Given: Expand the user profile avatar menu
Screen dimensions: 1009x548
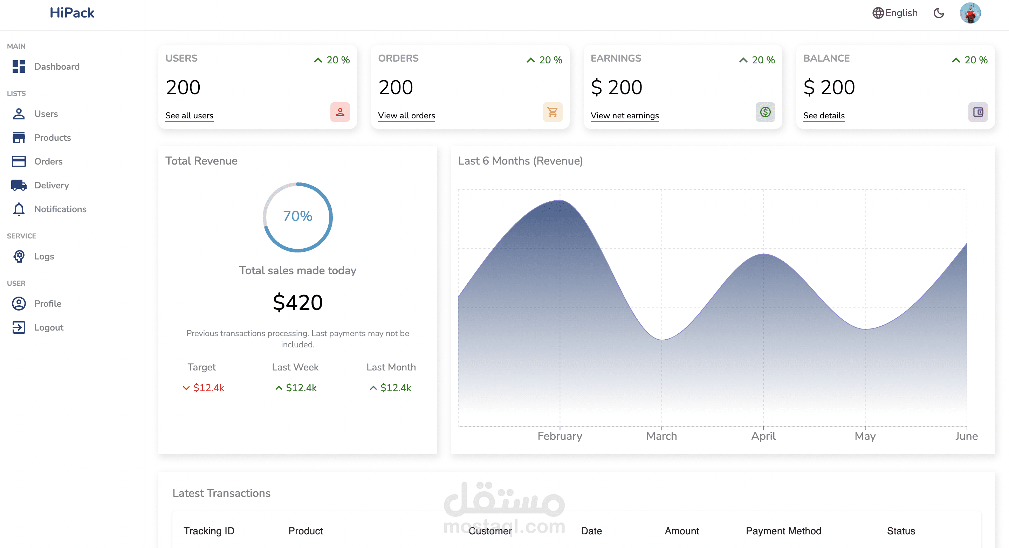Looking at the screenshot, I should click(x=970, y=13).
